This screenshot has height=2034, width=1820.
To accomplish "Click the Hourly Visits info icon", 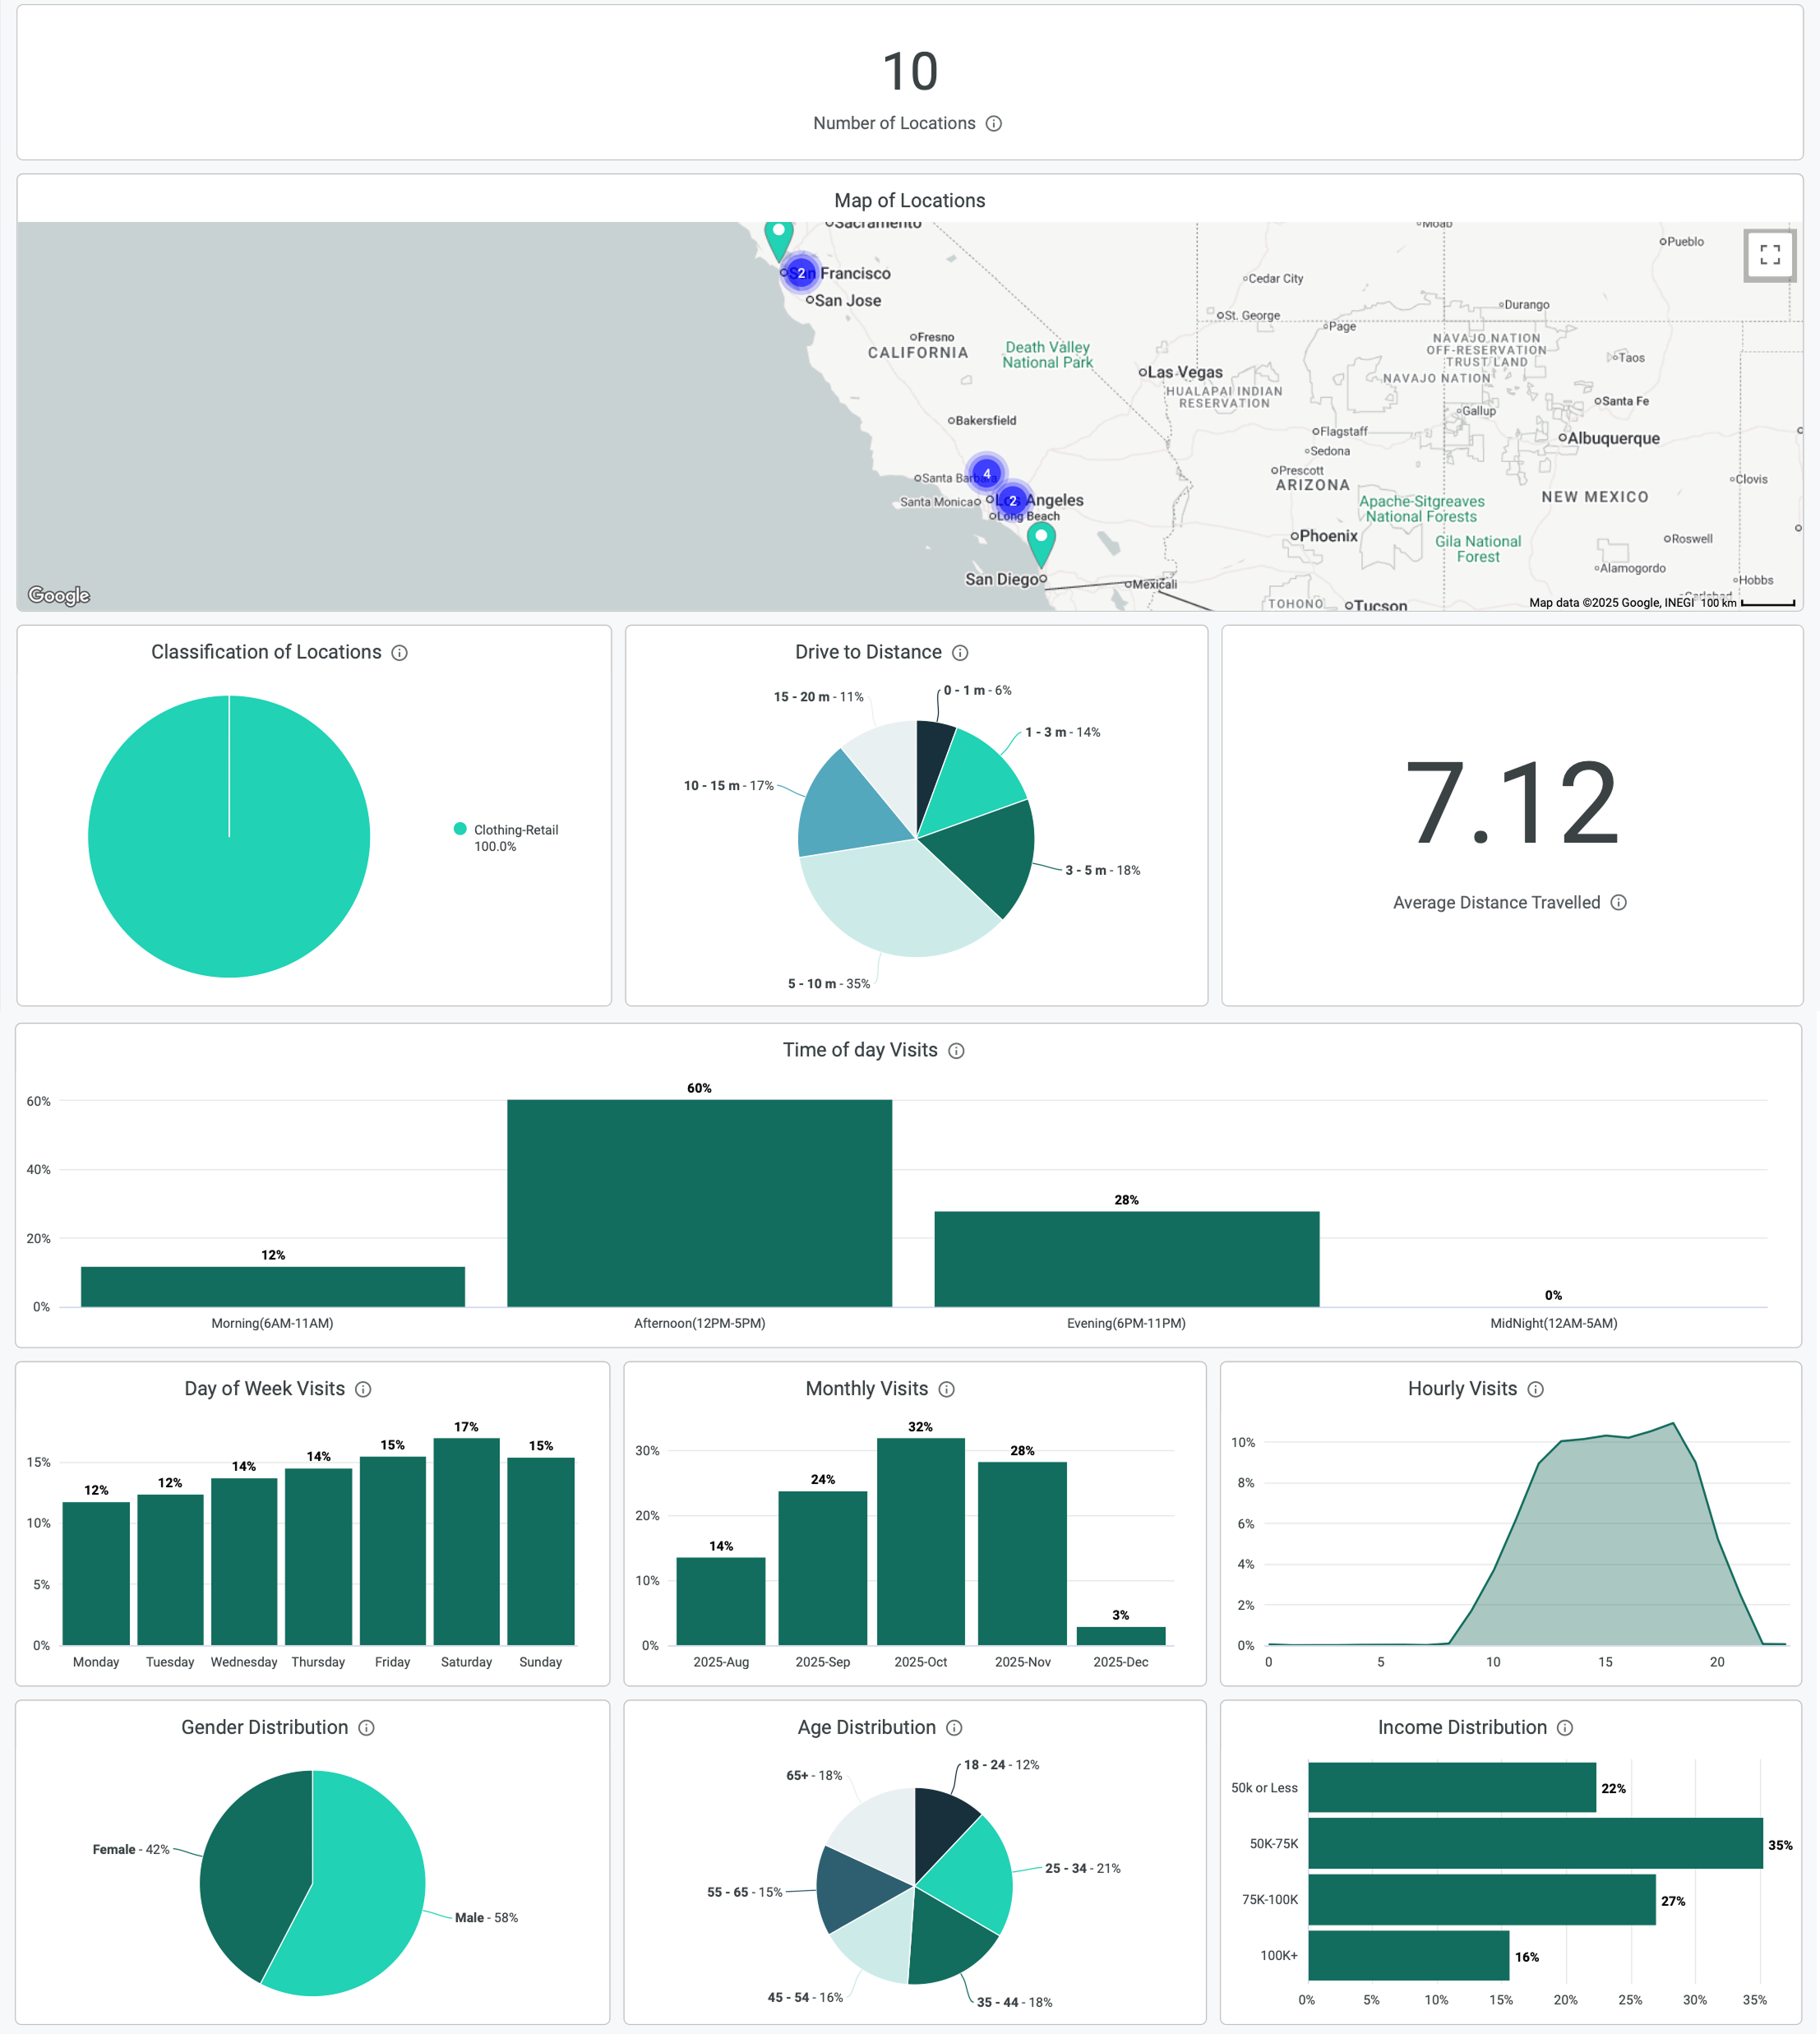I will [1535, 1389].
